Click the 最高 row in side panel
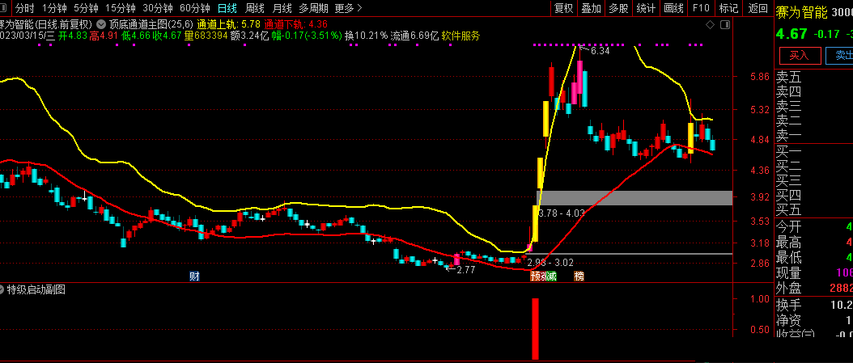The width and height of the screenshot is (853, 363). pyautogui.click(x=814, y=241)
